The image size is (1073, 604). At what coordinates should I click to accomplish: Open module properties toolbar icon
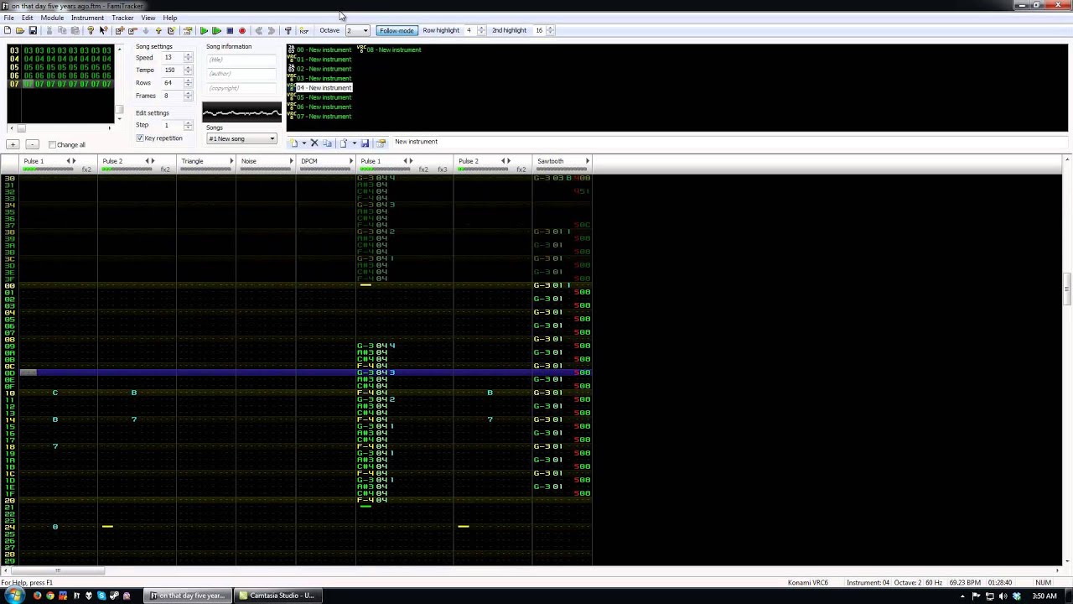(187, 30)
